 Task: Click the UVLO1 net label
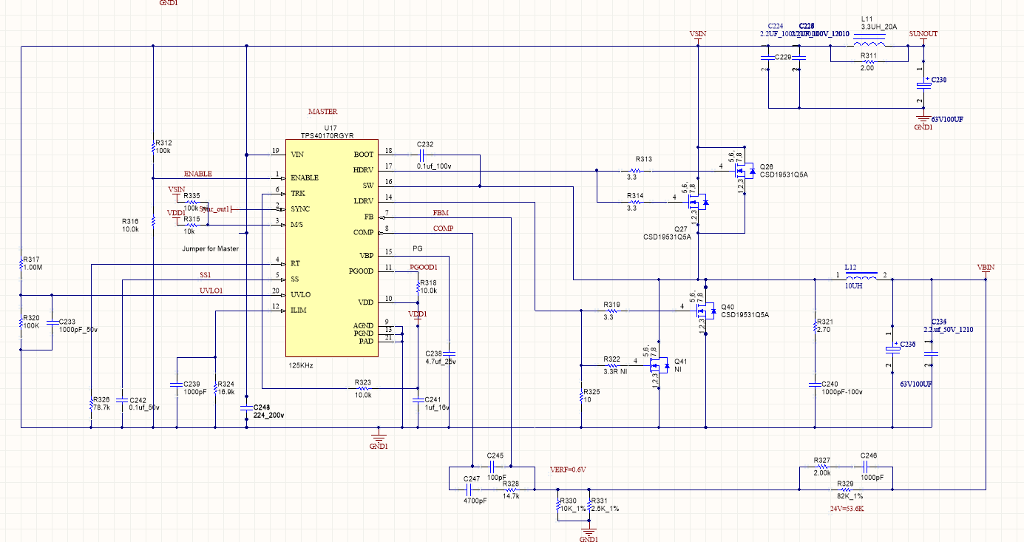211,291
